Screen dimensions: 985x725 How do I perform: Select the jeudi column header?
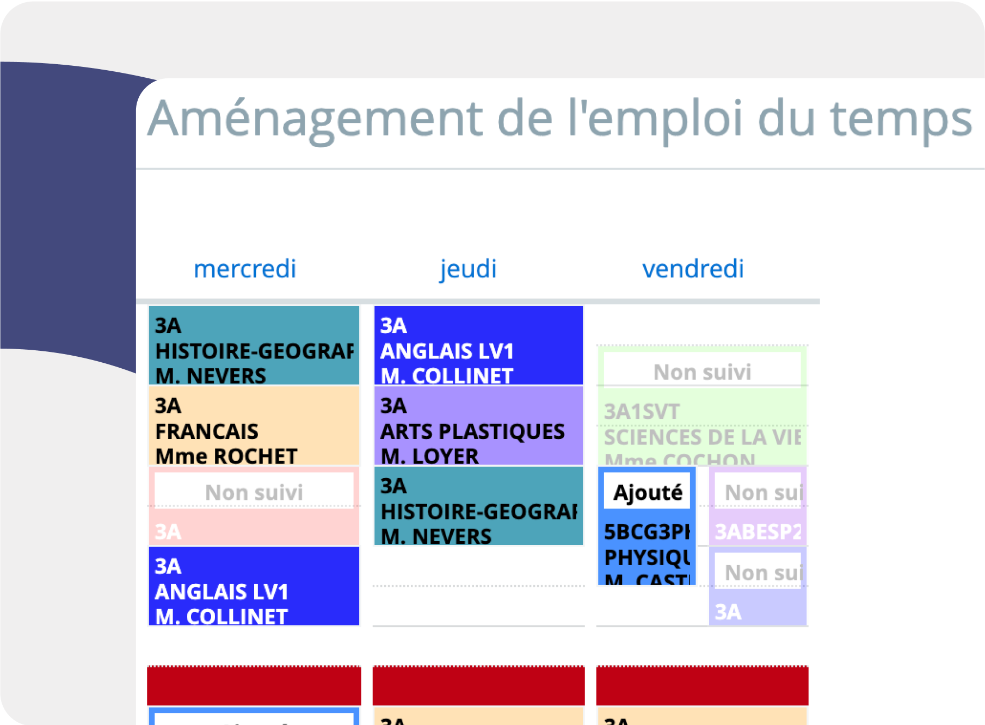(x=468, y=269)
